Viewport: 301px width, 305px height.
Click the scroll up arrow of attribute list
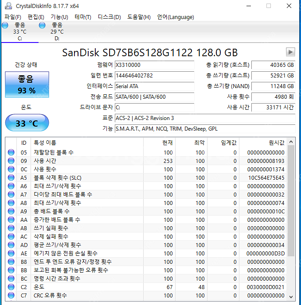coord(291,142)
